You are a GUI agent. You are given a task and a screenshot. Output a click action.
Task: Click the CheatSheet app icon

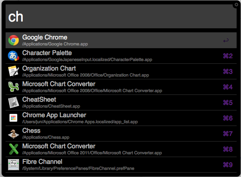(14, 102)
